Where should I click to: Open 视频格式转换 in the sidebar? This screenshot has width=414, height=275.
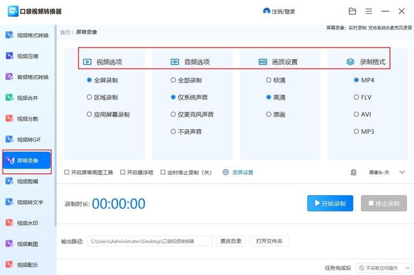27,35
